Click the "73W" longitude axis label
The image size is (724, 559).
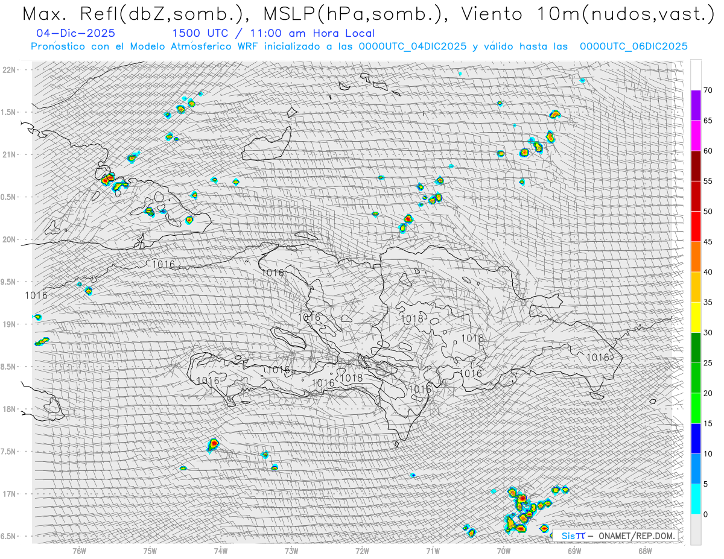(x=291, y=551)
